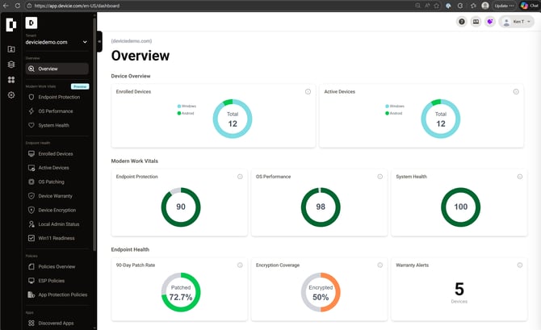Open Device Encryption page
Screen dimensions: 541x330
(57, 210)
